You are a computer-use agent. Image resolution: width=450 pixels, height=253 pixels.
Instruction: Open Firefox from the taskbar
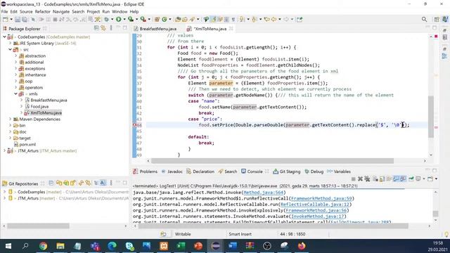(x=302, y=246)
